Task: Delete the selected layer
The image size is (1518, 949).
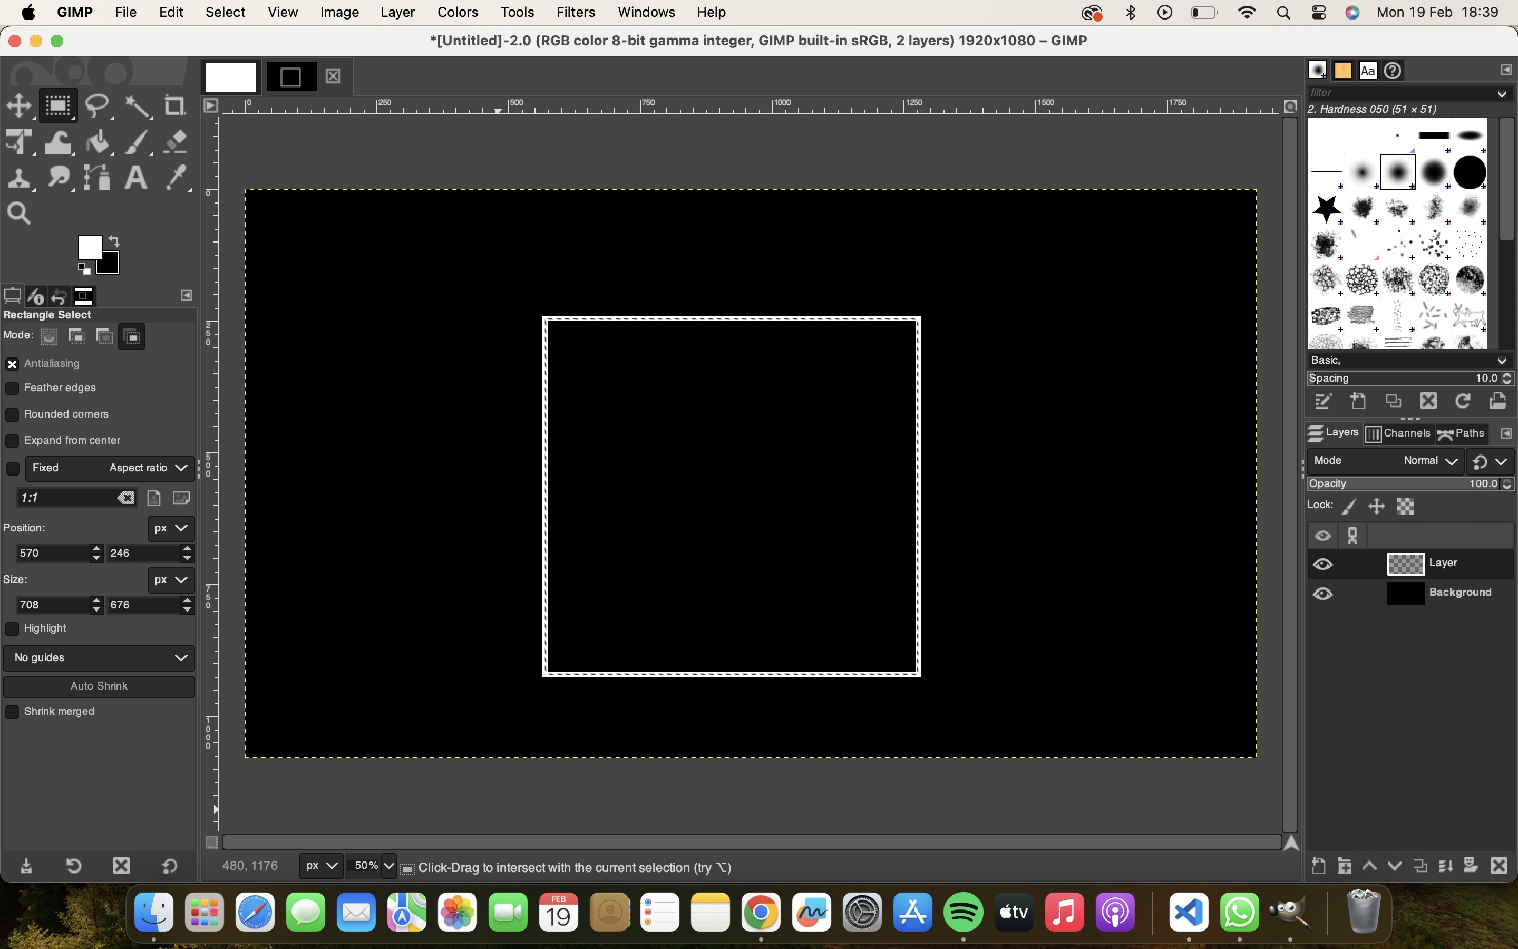Action: coord(1499,866)
